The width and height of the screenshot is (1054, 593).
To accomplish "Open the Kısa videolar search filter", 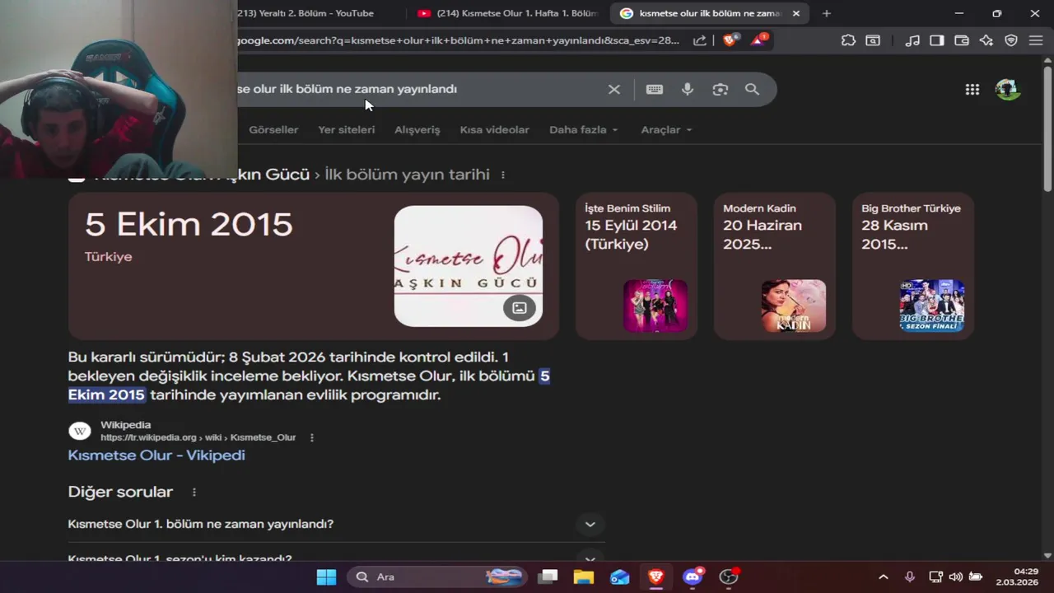I will 494,130.
